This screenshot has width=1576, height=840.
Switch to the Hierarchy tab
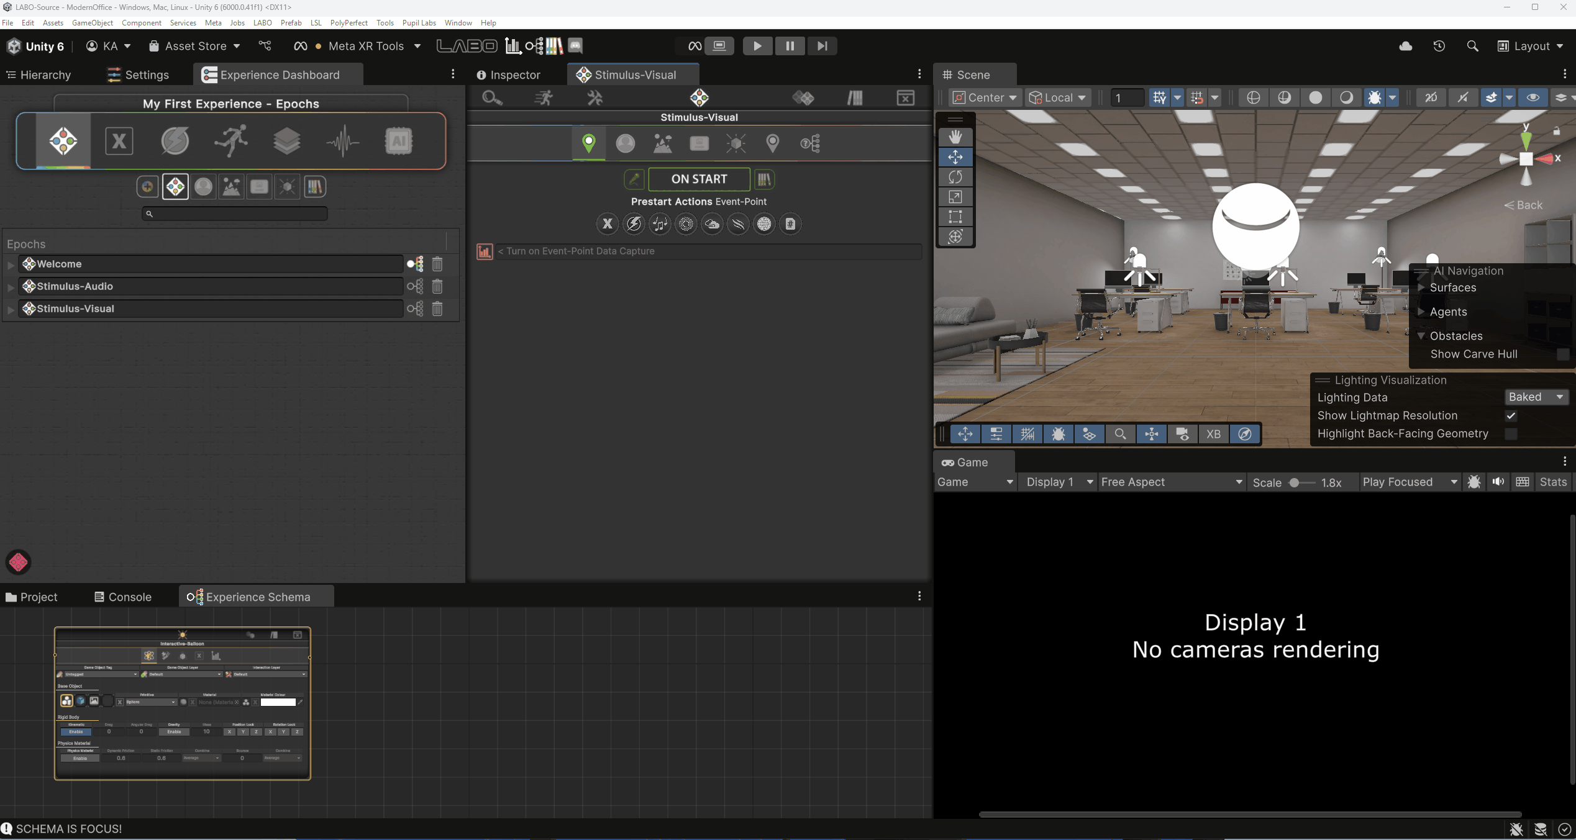pos(39,75)
